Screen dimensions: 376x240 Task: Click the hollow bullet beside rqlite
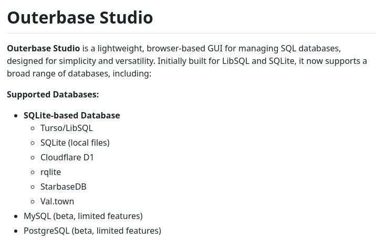click(33, 172)
